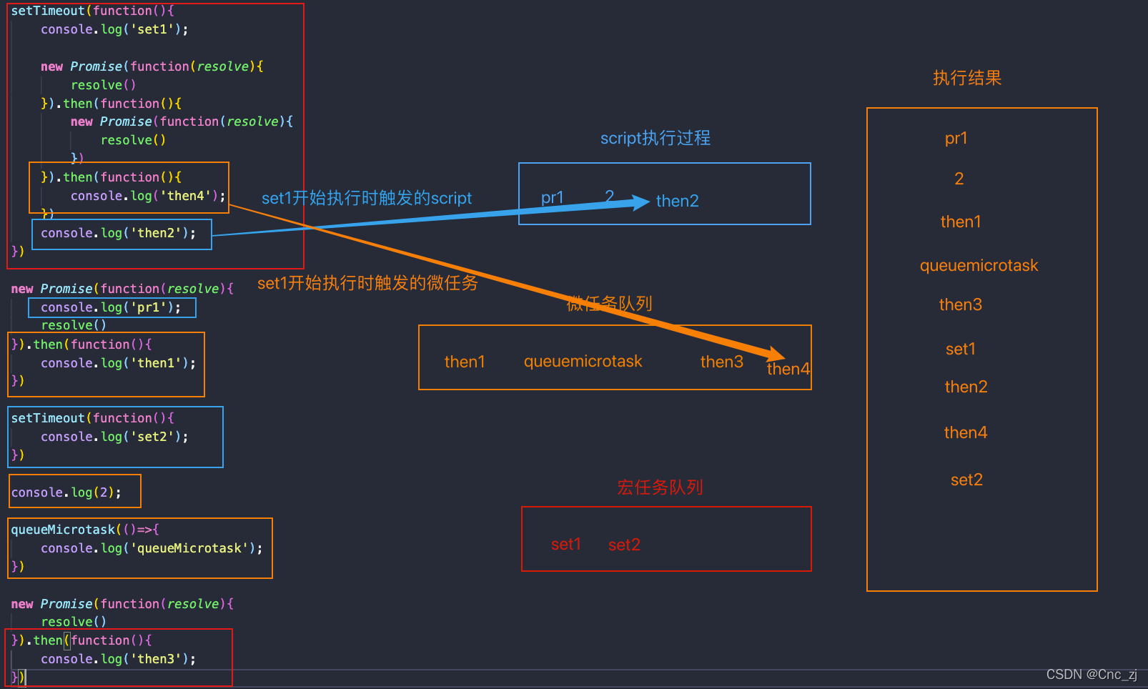Click the console.log('set2') code line

(x=114, y=437)
